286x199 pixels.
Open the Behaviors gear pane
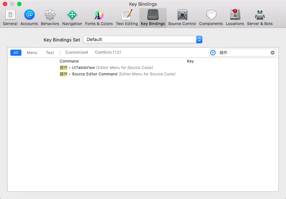pyautogui.click(x=50, y=18)
